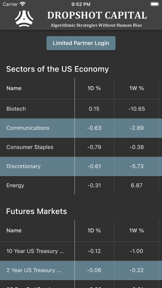
Task: Open the 10 Year US Treasury row
Action: [81, 251]
